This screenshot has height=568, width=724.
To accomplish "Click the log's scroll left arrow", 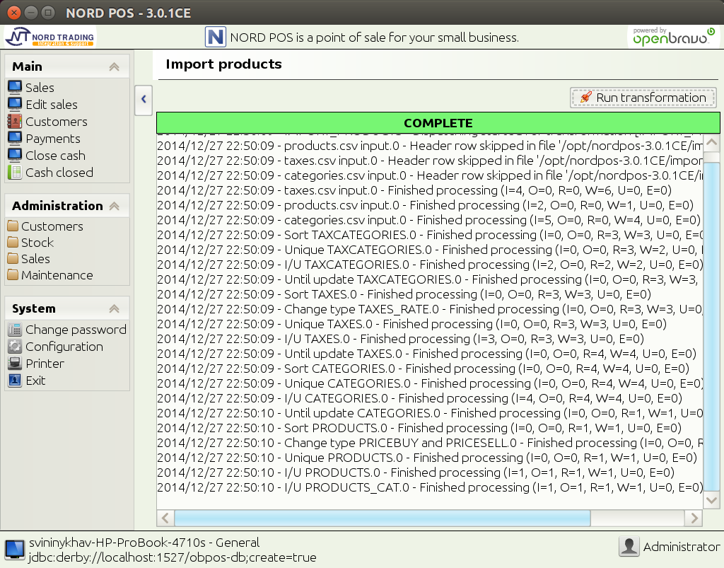I will click(x=165, y=518).
